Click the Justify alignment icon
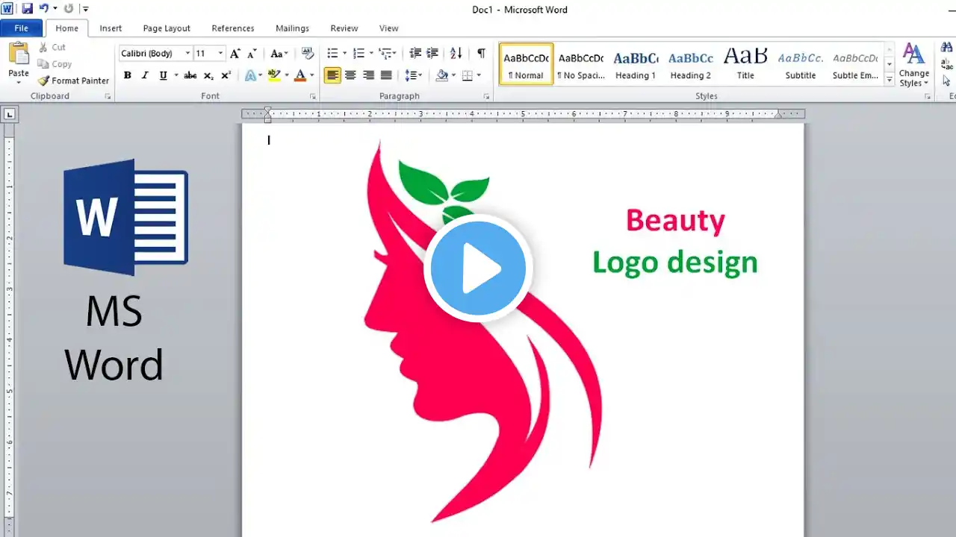The height and width of the screenshot is (537, 956). (x=386, y=75)
